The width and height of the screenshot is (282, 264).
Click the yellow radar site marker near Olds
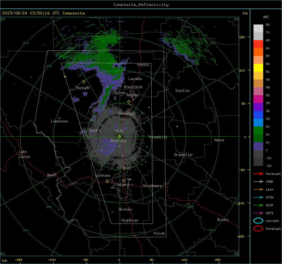point(119,137)
